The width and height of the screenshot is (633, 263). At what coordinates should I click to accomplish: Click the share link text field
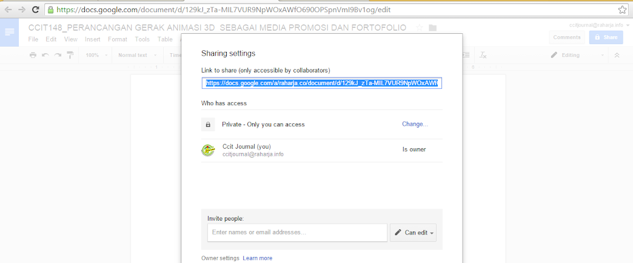click(x=322, y=83)
